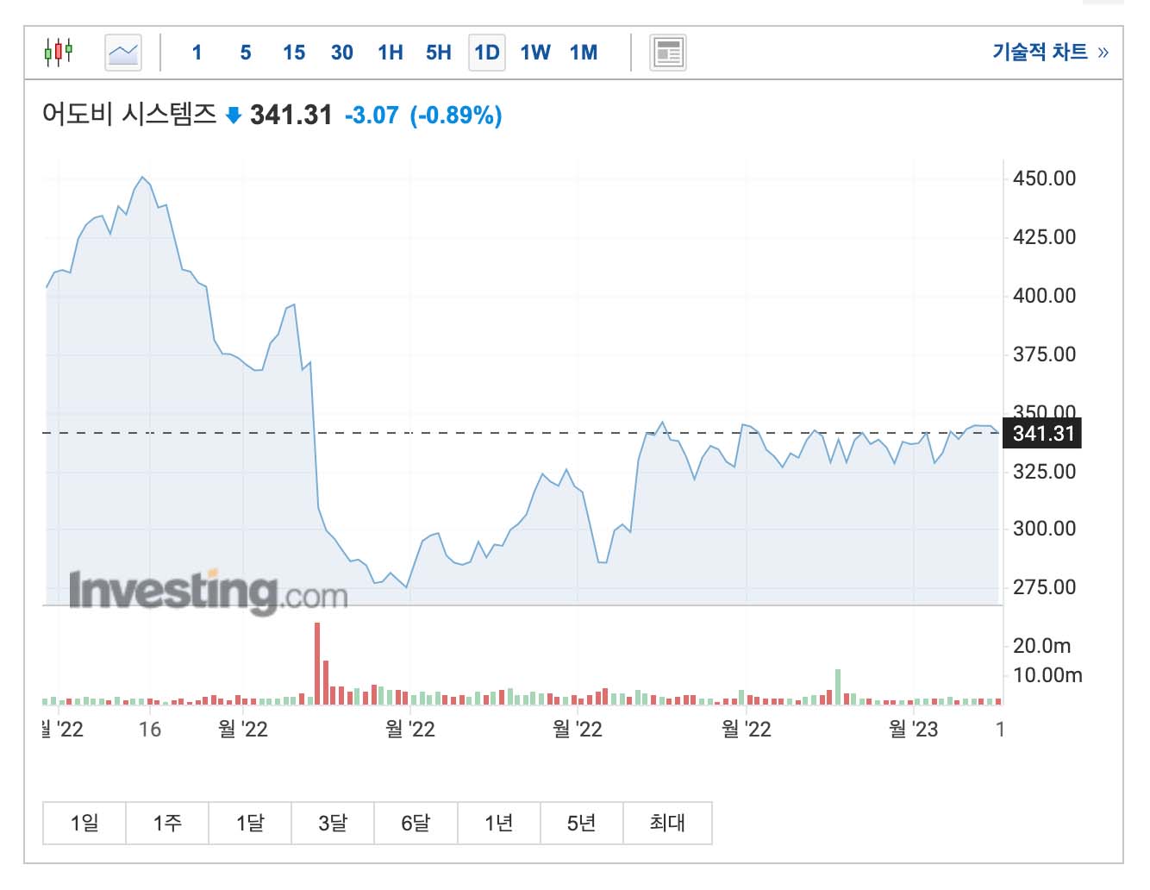Screen dimensions: 1150x890
Task: Set interval to 30 minutes
Action: 342,53
